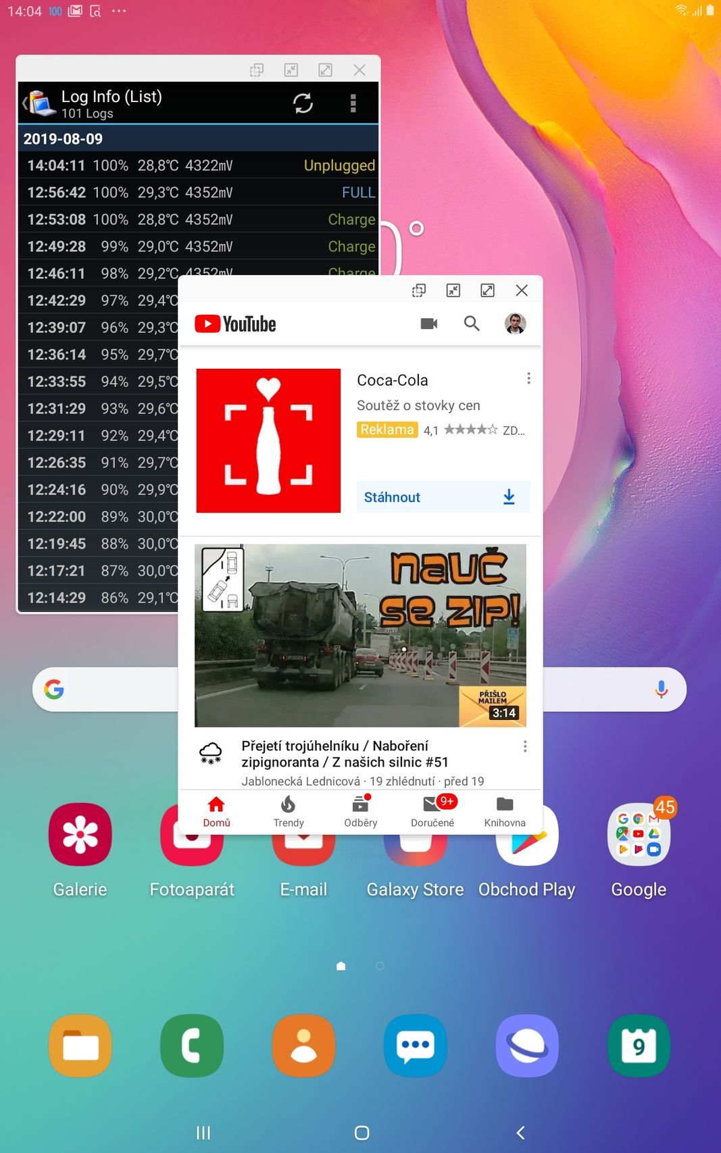The width and height of the screenshot is (721, 1153).
Task: Select the 12:42:29 97% log entry
Action: tap(99, 300)
